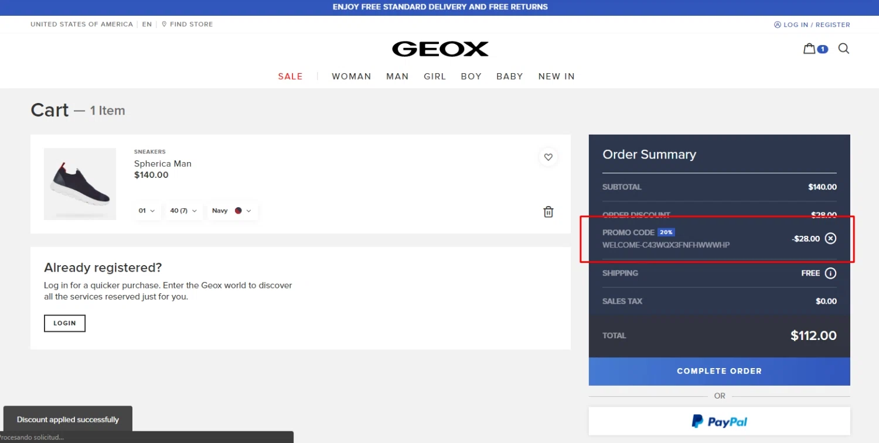Image resolution: width=879 pixels, height=443 pixels.
Task: Remove the WELCOME promo code
Action: (830, 238)
